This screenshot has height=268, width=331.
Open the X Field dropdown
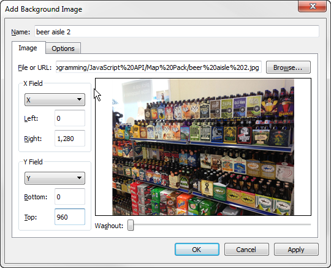click(x=55, y=100)
